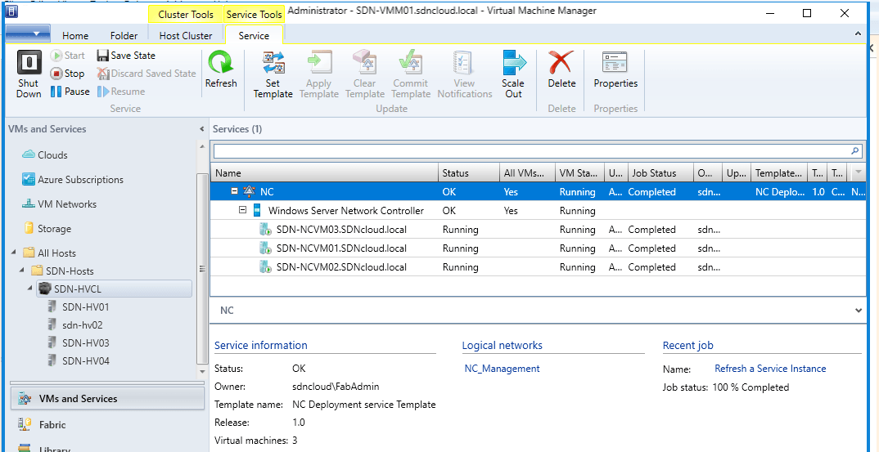879x452 pixels.
Task: Open the NC_Management logical network link
Action: [x=503, y=369]
